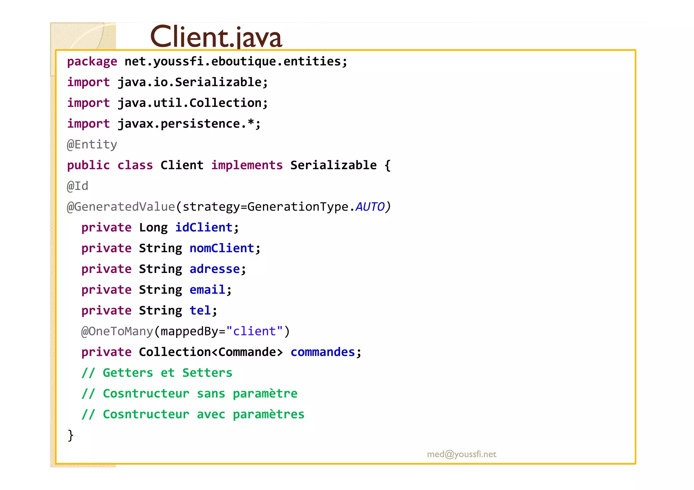
Task: Click the @GeneratedValue annotation line
Action: click(x=229, y=207)
